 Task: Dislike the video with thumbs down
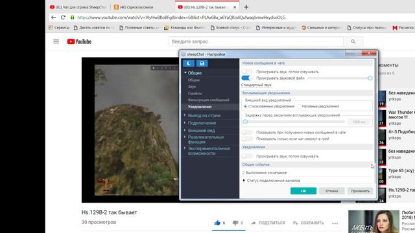(235, 223)
